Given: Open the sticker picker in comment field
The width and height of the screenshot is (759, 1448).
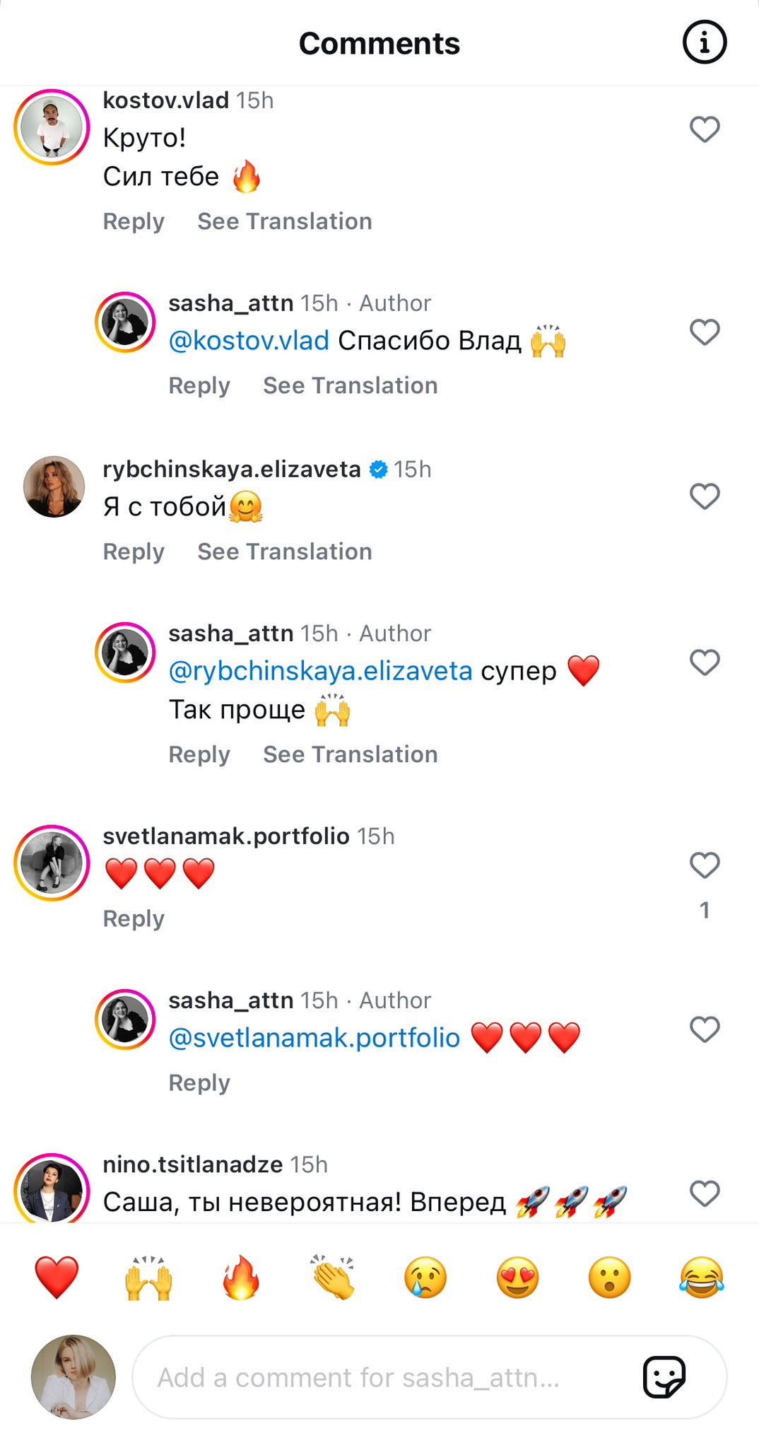Looking at the screenshot, I should (664, 1376).
